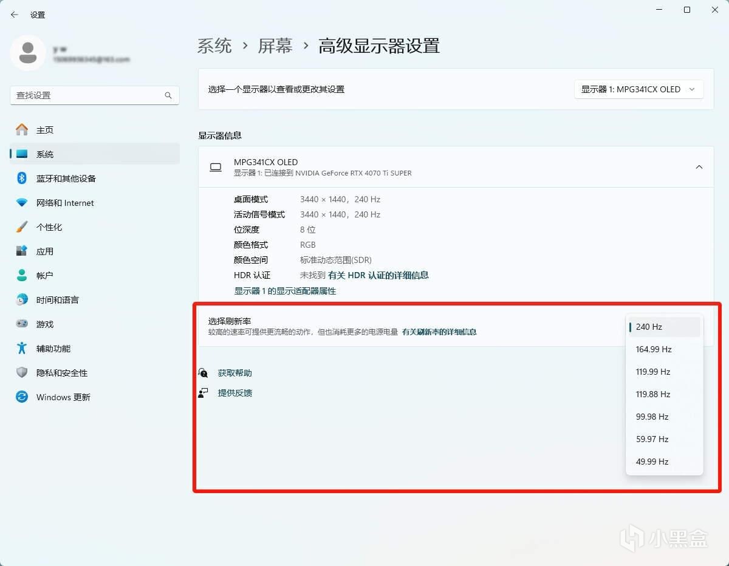Open 时间和语言 settings page
Viewport: 729px width, 566px height.
pyautogui.click(x=95, y=299)
